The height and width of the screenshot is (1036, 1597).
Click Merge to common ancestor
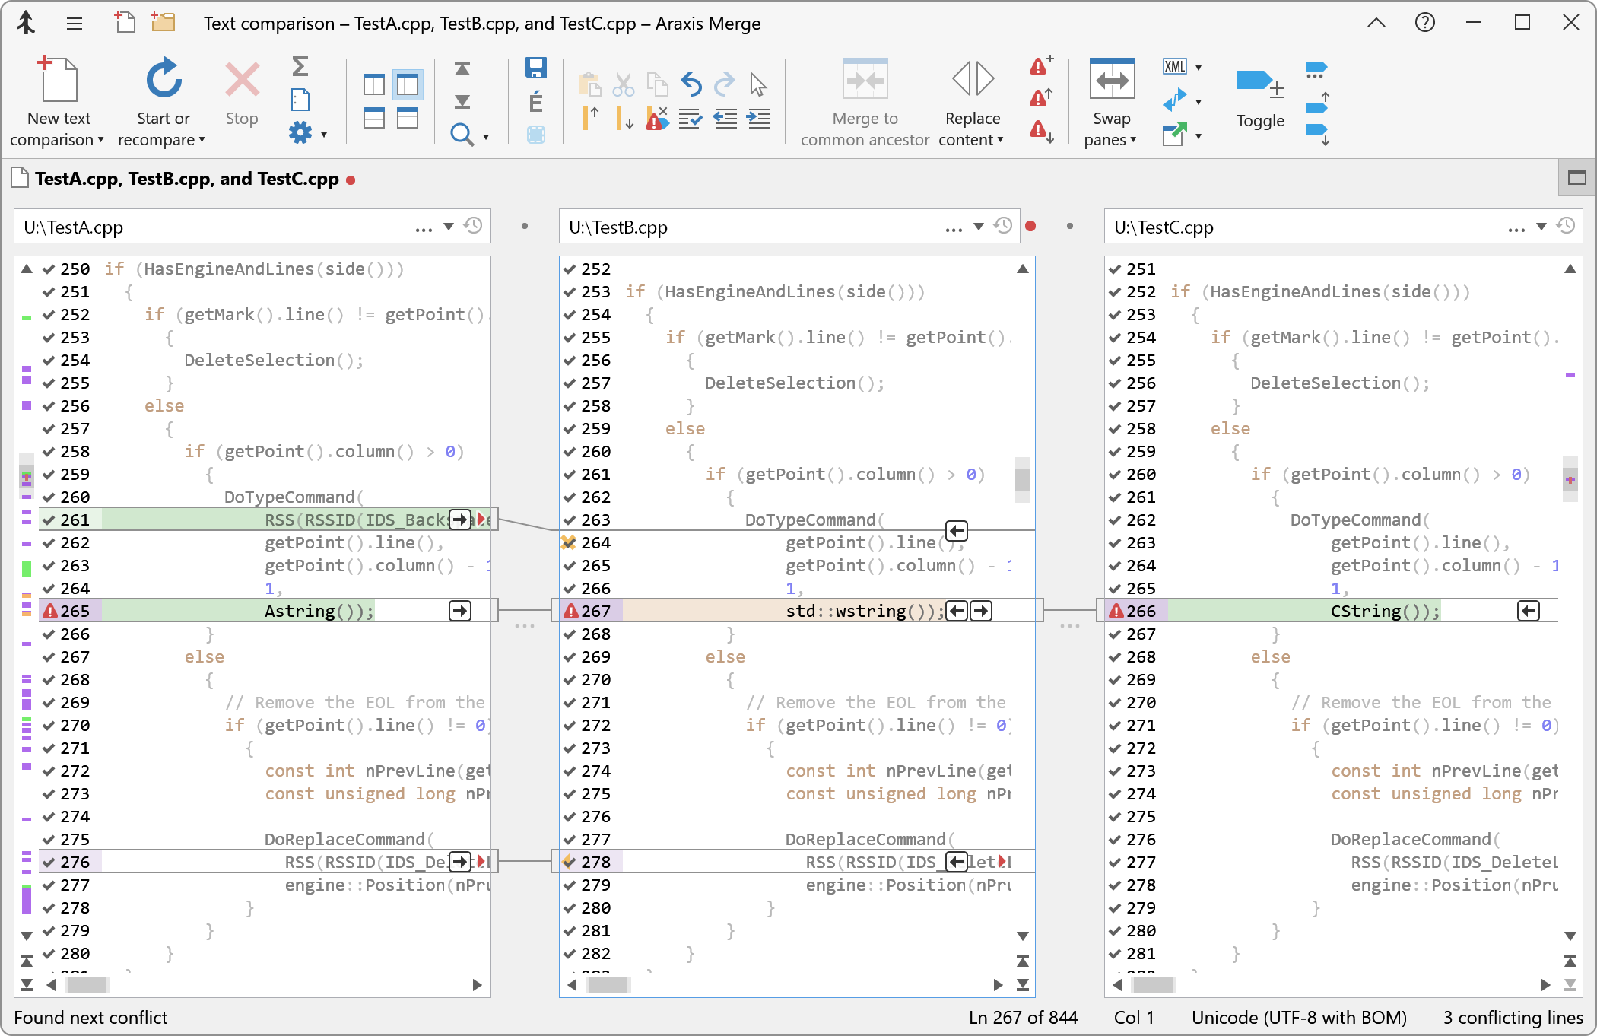coord(865,99)
